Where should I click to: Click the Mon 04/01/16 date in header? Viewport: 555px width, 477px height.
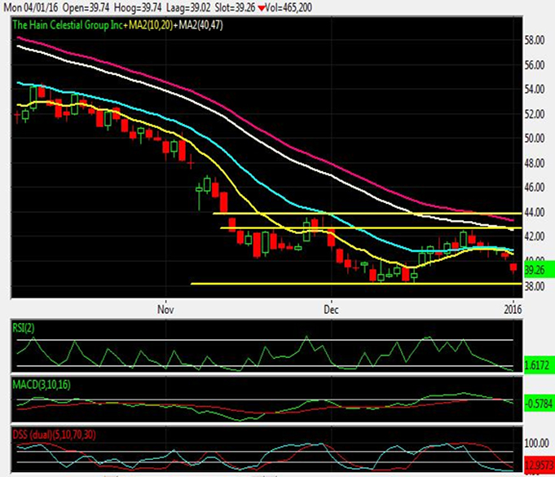(31, 7)
